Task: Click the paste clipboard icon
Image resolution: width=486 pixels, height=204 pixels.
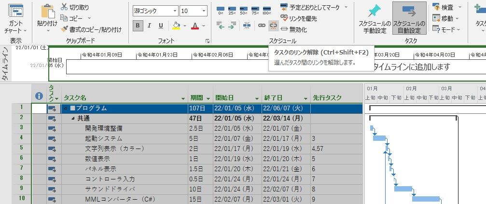Action: (x=47, y=11)
